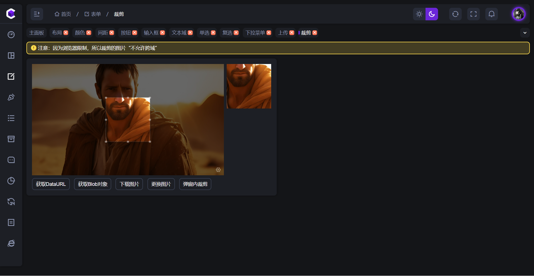Click the 获取DataURL button
This screenshot has width=534, height=276.
pos(51,184)
